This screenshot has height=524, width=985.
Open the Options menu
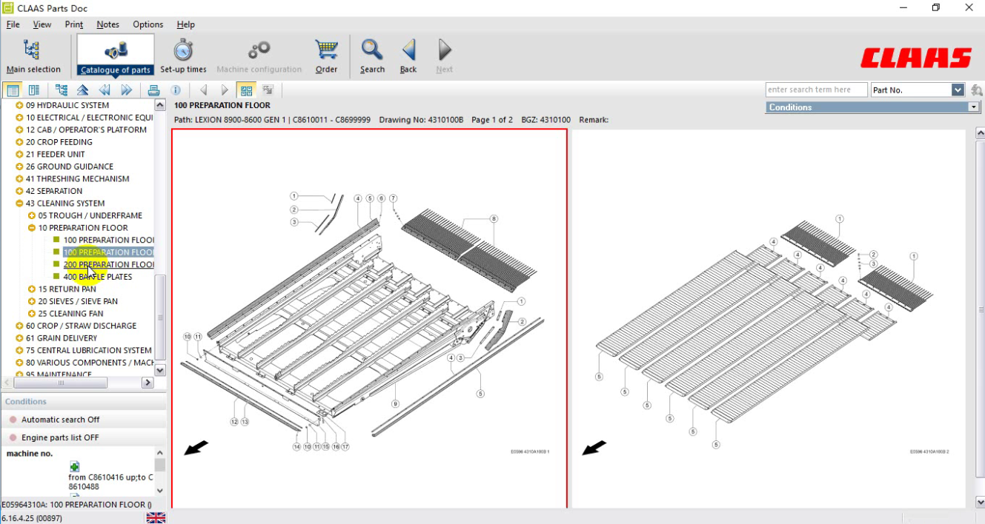coord(148,24)
